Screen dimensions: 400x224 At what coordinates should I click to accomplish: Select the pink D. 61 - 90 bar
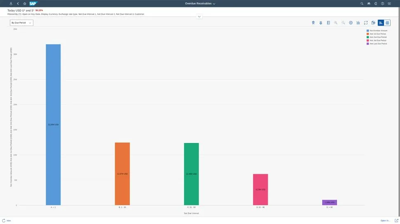(260, 189)
